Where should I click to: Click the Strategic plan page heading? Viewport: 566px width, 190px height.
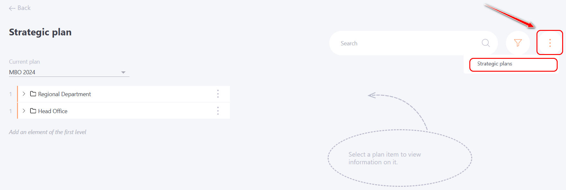point(40,32)
